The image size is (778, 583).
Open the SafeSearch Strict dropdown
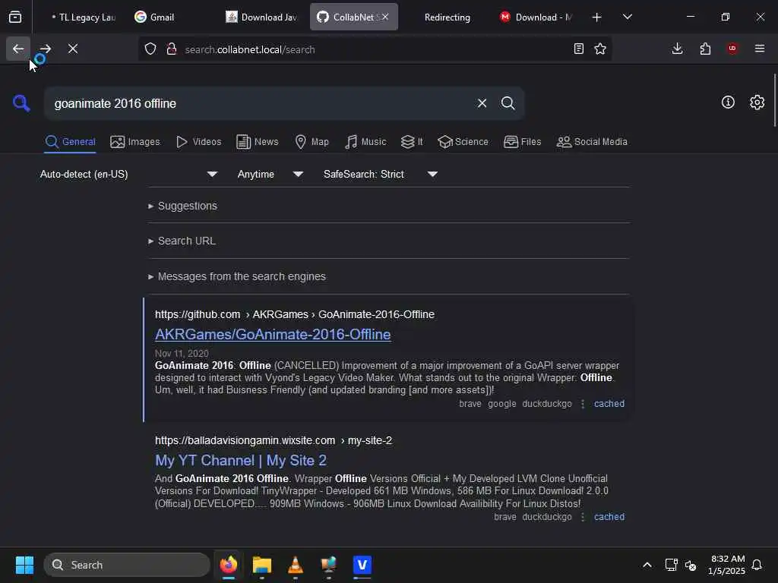coord(380,174)
